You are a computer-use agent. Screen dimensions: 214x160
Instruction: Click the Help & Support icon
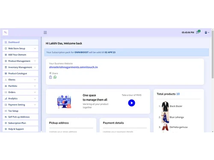click(x=6, y=129)
